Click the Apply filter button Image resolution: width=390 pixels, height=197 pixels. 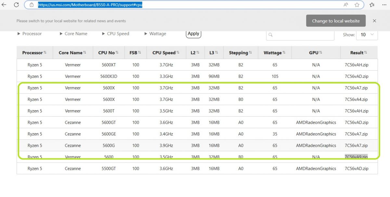click(x=193, y=33)
